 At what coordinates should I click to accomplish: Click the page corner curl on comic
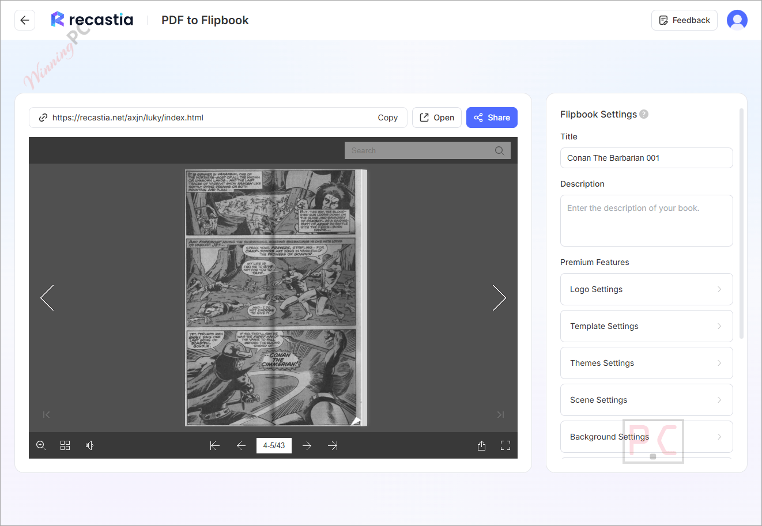tap(356, 421)
